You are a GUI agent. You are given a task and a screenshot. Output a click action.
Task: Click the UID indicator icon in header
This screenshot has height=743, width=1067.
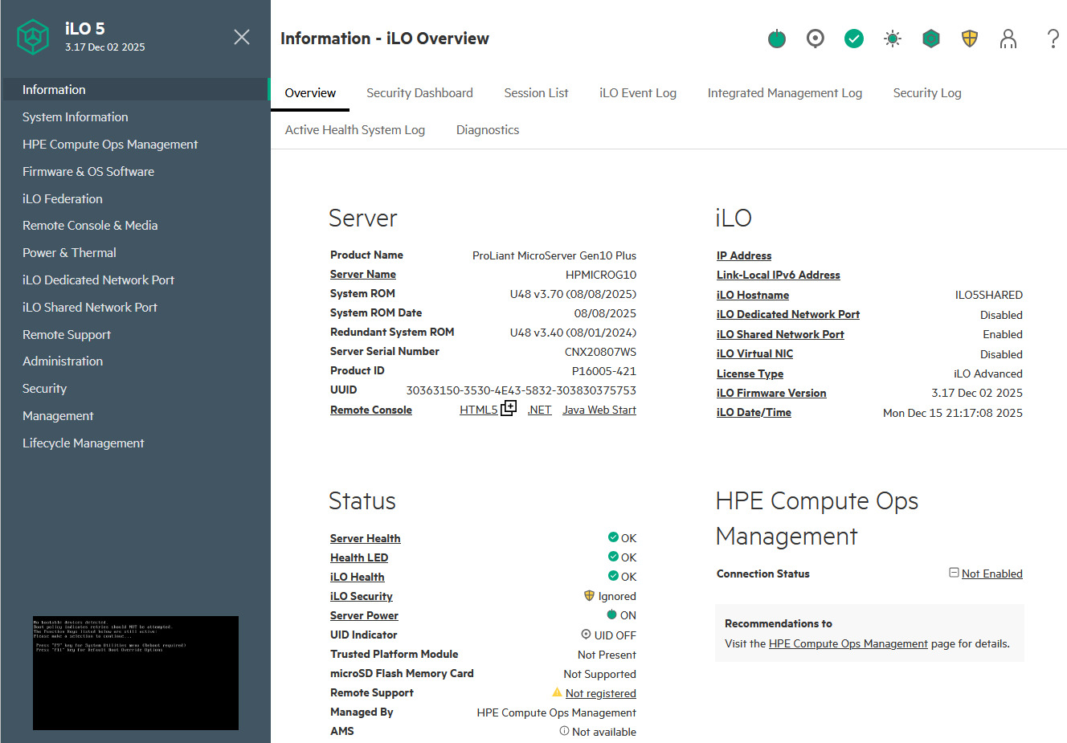point(815,39)
